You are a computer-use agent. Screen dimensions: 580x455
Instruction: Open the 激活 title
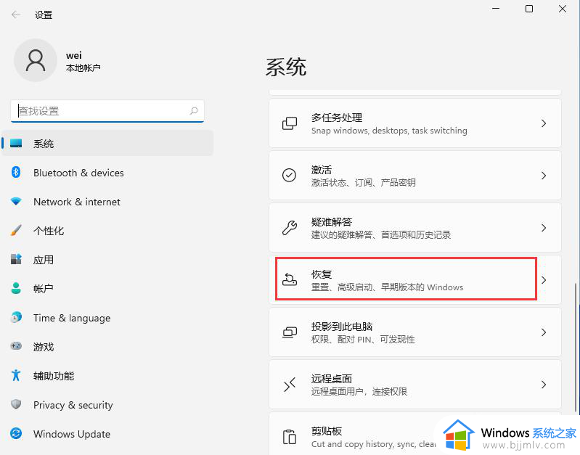pos(322,169)
